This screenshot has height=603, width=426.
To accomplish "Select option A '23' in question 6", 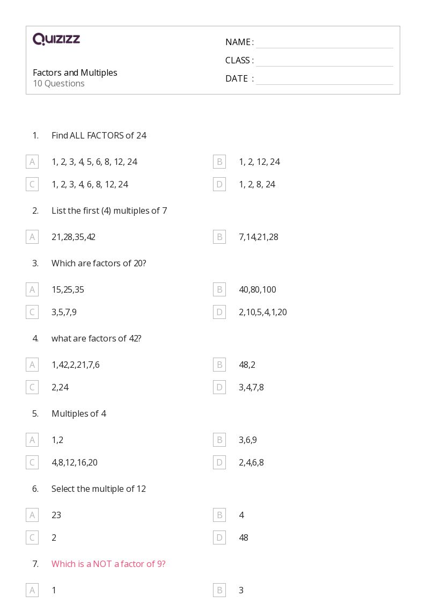I will 32,515.
